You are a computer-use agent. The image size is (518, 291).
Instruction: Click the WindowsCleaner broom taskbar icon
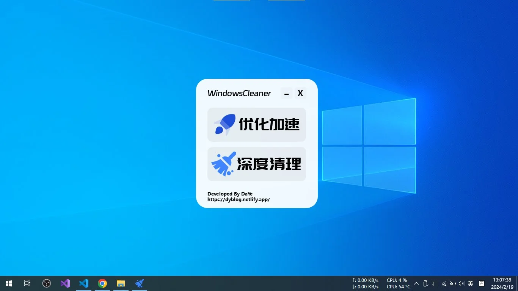[x=140, y=283]
